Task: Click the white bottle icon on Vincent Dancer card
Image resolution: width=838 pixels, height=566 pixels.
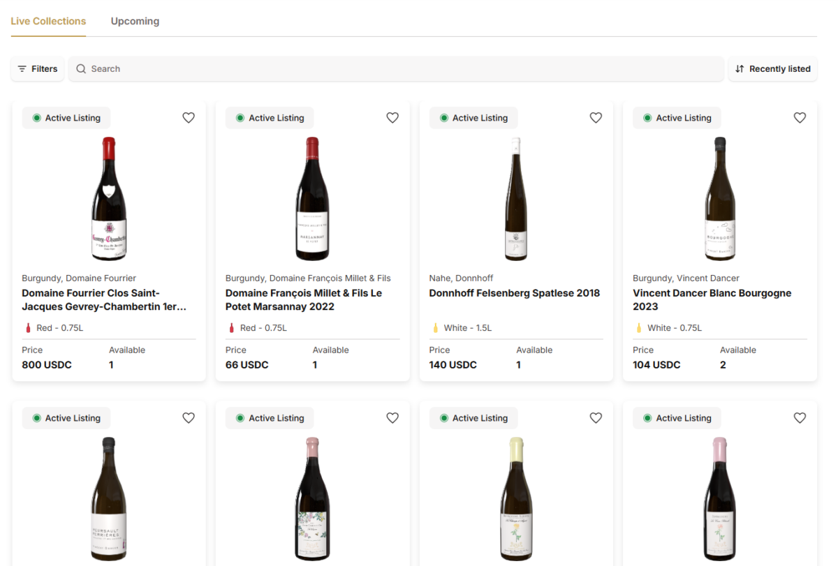Action: [x=638, y=327]
